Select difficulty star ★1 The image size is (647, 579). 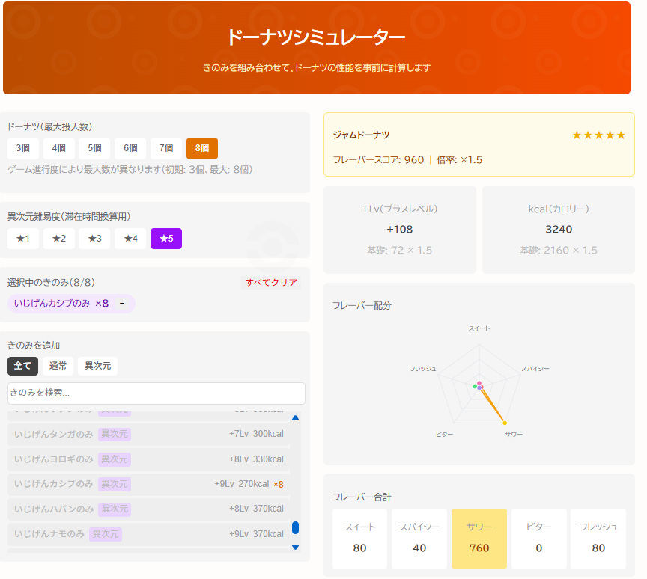point(22,237)
